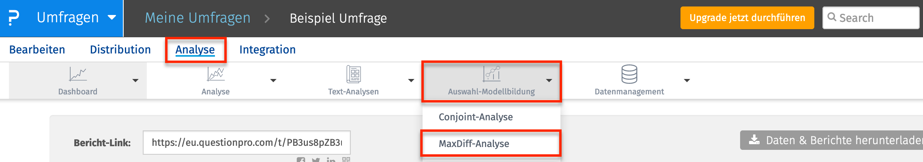Expand the Umfragen product dropdown

112,18
